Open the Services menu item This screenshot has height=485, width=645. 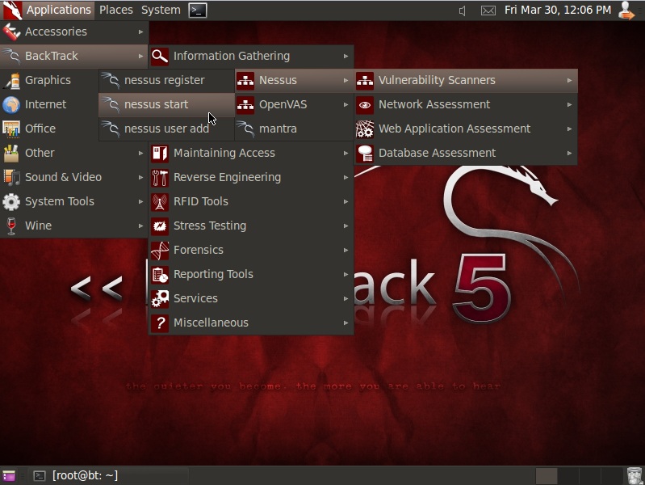(x=251, y=299)
